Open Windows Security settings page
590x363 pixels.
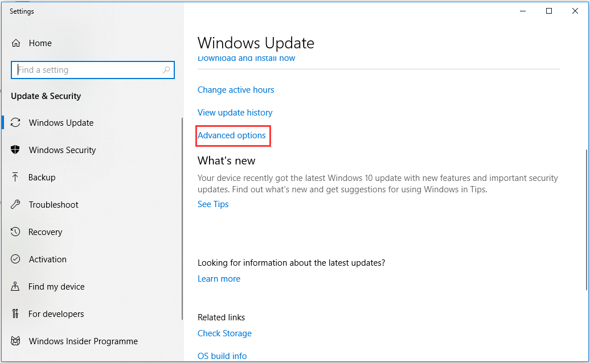click(x=62, y=150)
